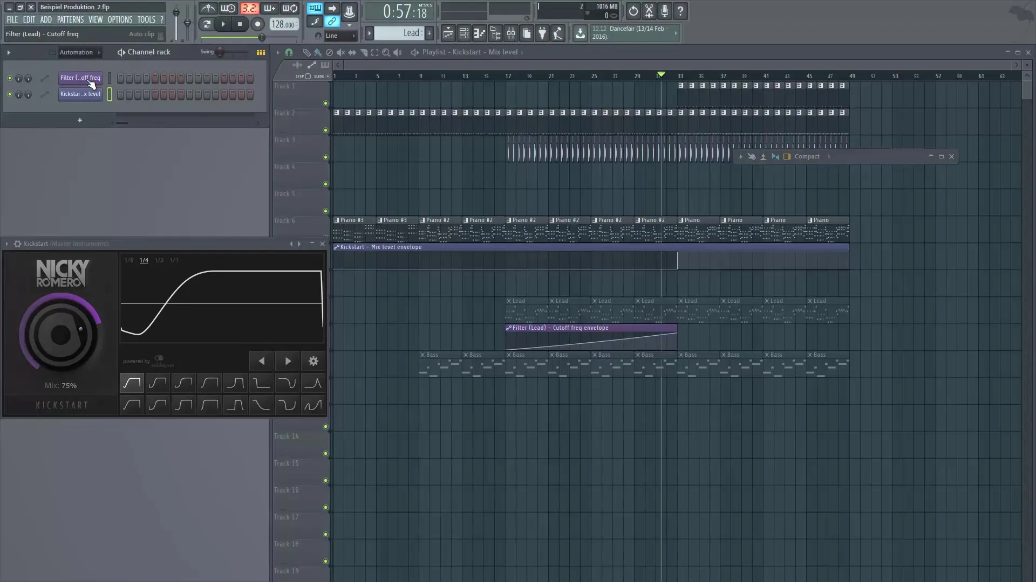This screenshot has width=1036, height=582.
Task: Open one-click audio recording microphone icon
Action: pyautogui.click(x=665, y=11)
